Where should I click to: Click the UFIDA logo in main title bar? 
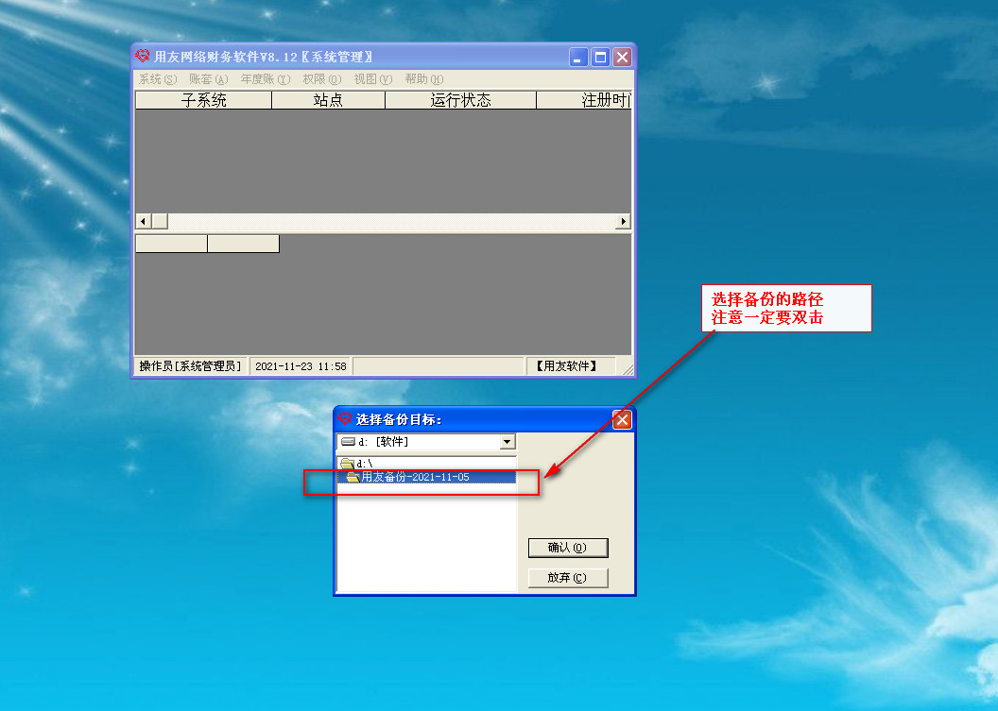(143, 57)
